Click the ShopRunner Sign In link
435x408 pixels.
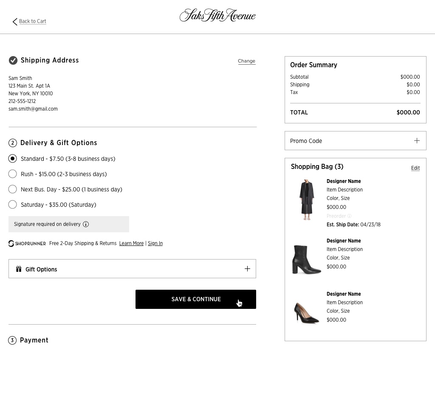click(155, 243)
